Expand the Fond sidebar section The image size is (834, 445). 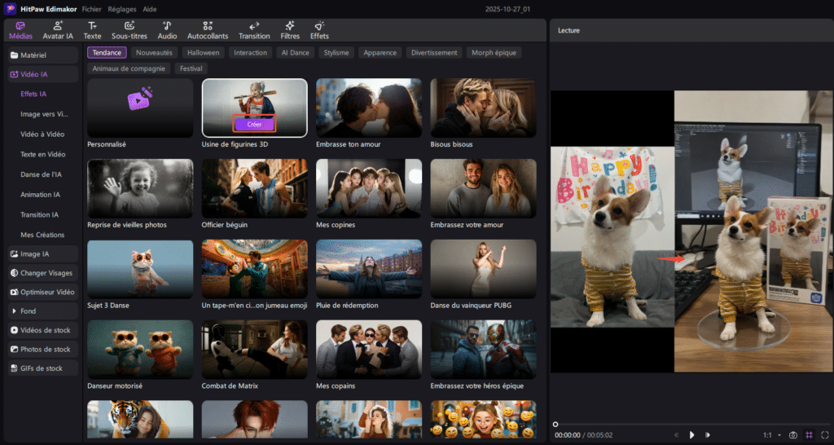[x=43, y=311]
